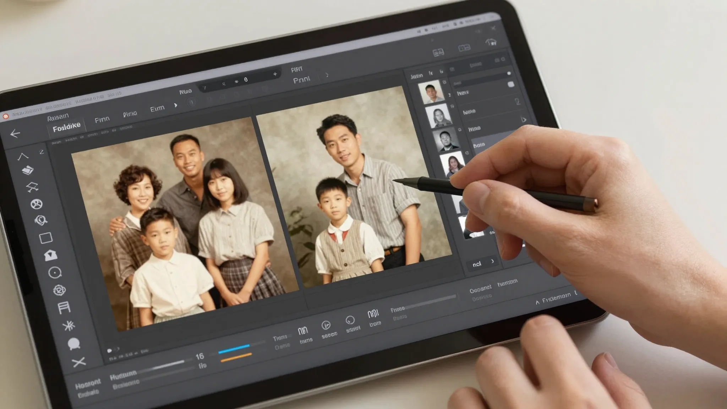The width and height of the screenshot is (727, 409).
Task: Click the 'Geoaınıl' button at bottom right
Action: [x=481, y=289]
